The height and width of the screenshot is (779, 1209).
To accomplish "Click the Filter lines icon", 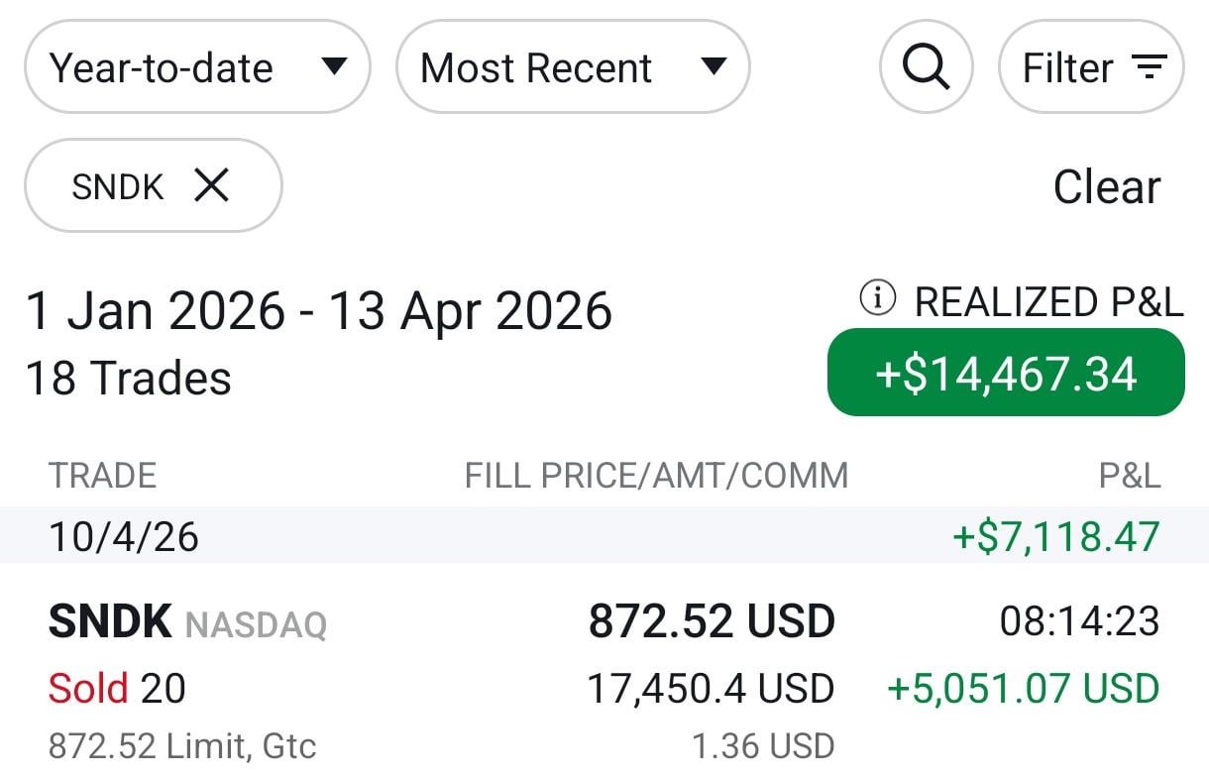I will (x=1149, y=67).
